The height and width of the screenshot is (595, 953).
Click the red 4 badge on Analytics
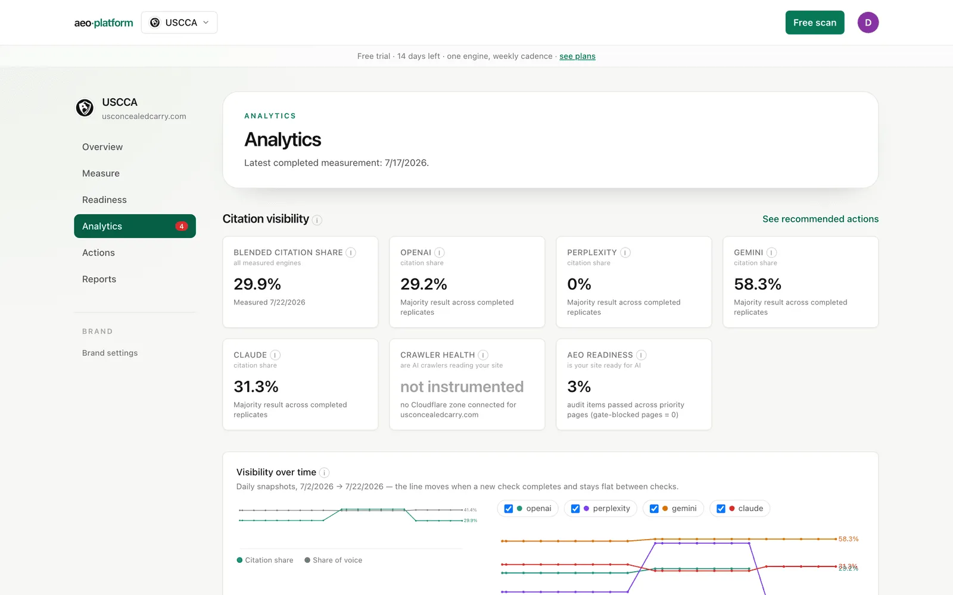point(182,226)
